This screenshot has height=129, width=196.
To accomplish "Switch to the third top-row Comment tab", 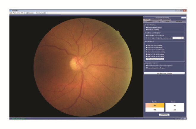I will point(166,20).
